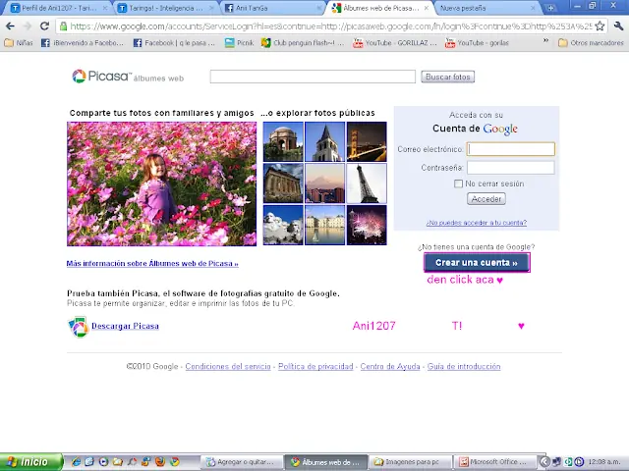Expand hidden system tray icons arrow
Viewport: 629px width, 471px height.
[544, 462]
